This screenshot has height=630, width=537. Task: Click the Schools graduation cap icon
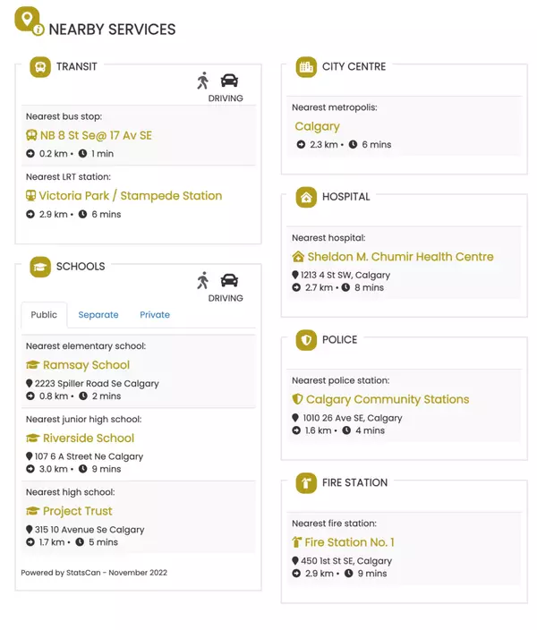(40, 267)
